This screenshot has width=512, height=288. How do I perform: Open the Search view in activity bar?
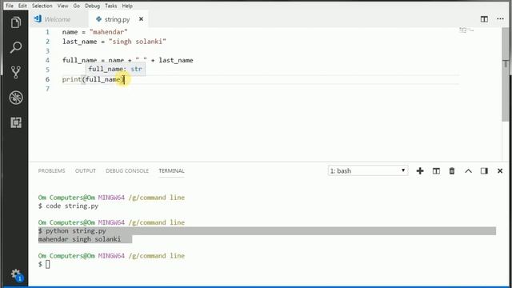tap(16, 47)
